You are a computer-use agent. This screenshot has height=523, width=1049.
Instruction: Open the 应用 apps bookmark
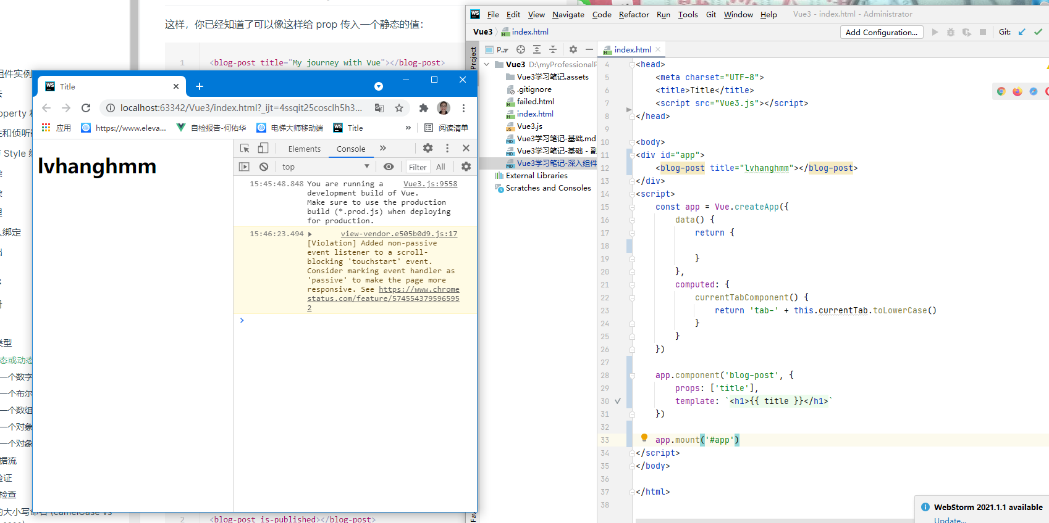(56, 128)
